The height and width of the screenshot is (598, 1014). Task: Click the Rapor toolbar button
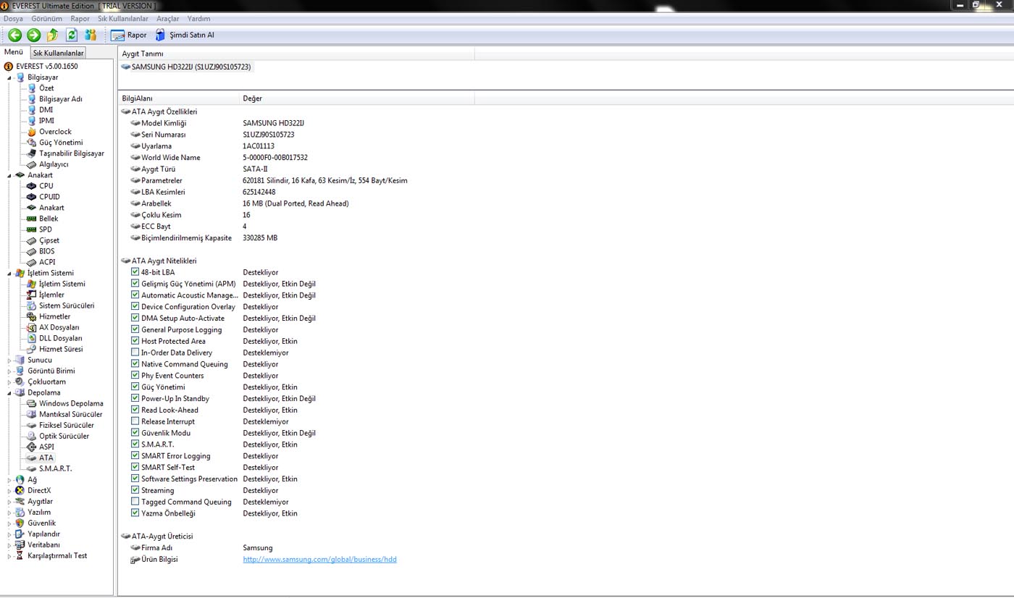tap(128, 35)
